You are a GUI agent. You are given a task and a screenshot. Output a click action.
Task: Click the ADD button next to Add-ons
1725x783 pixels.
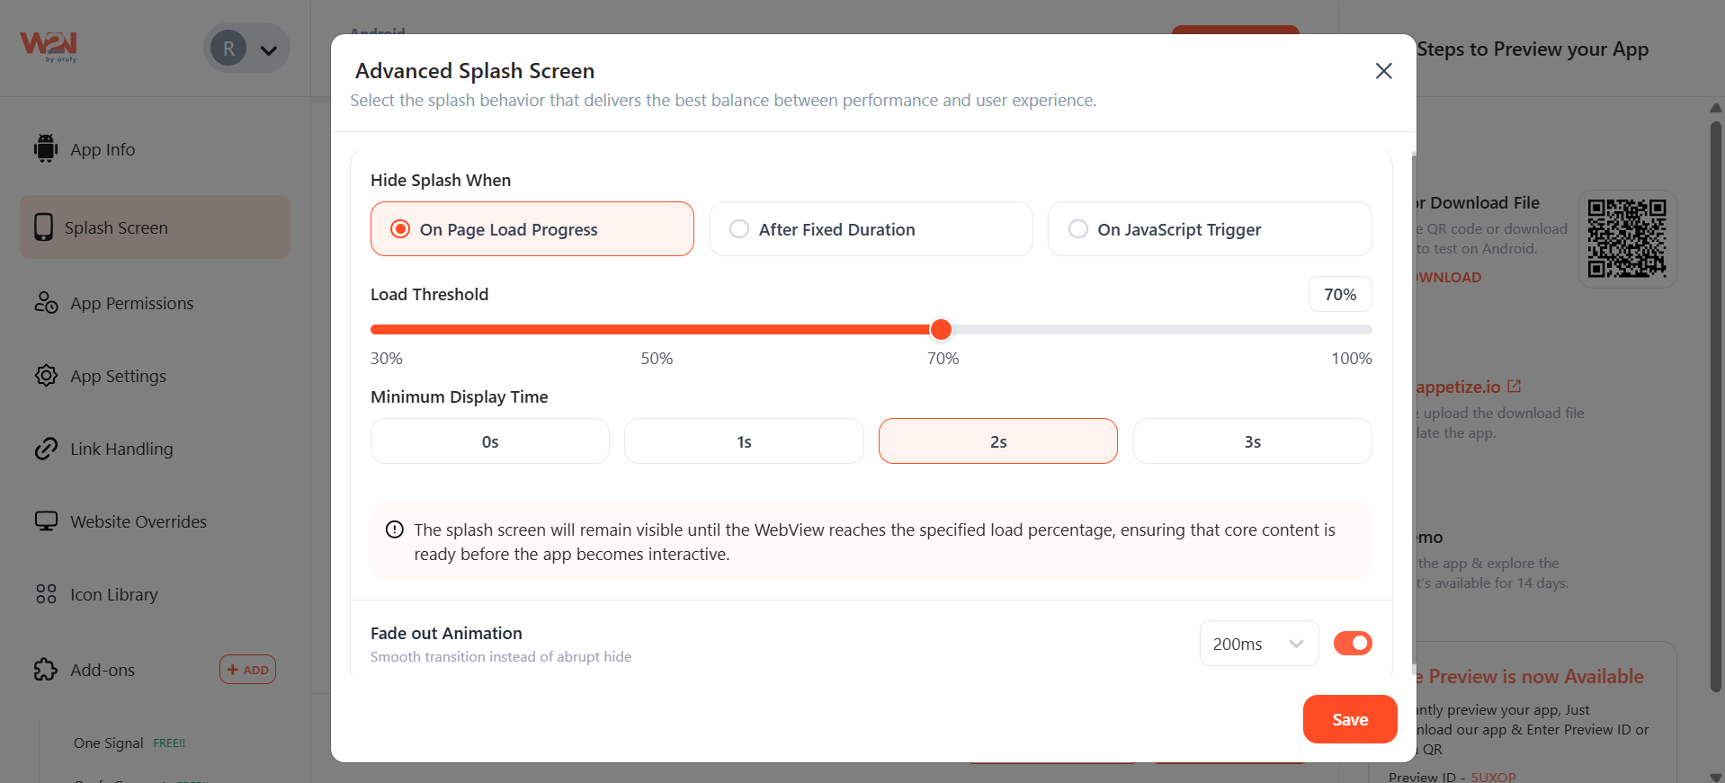(247, 670)
